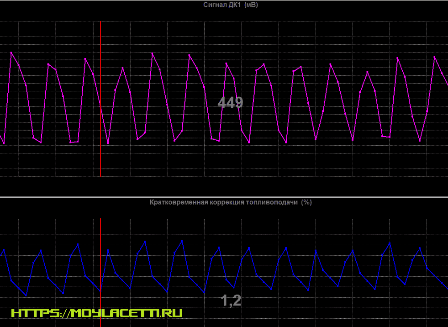This screenshot has width=448, height=327.
Task: Click where the magenta signal crosses the red cursor
Action: 100,106
